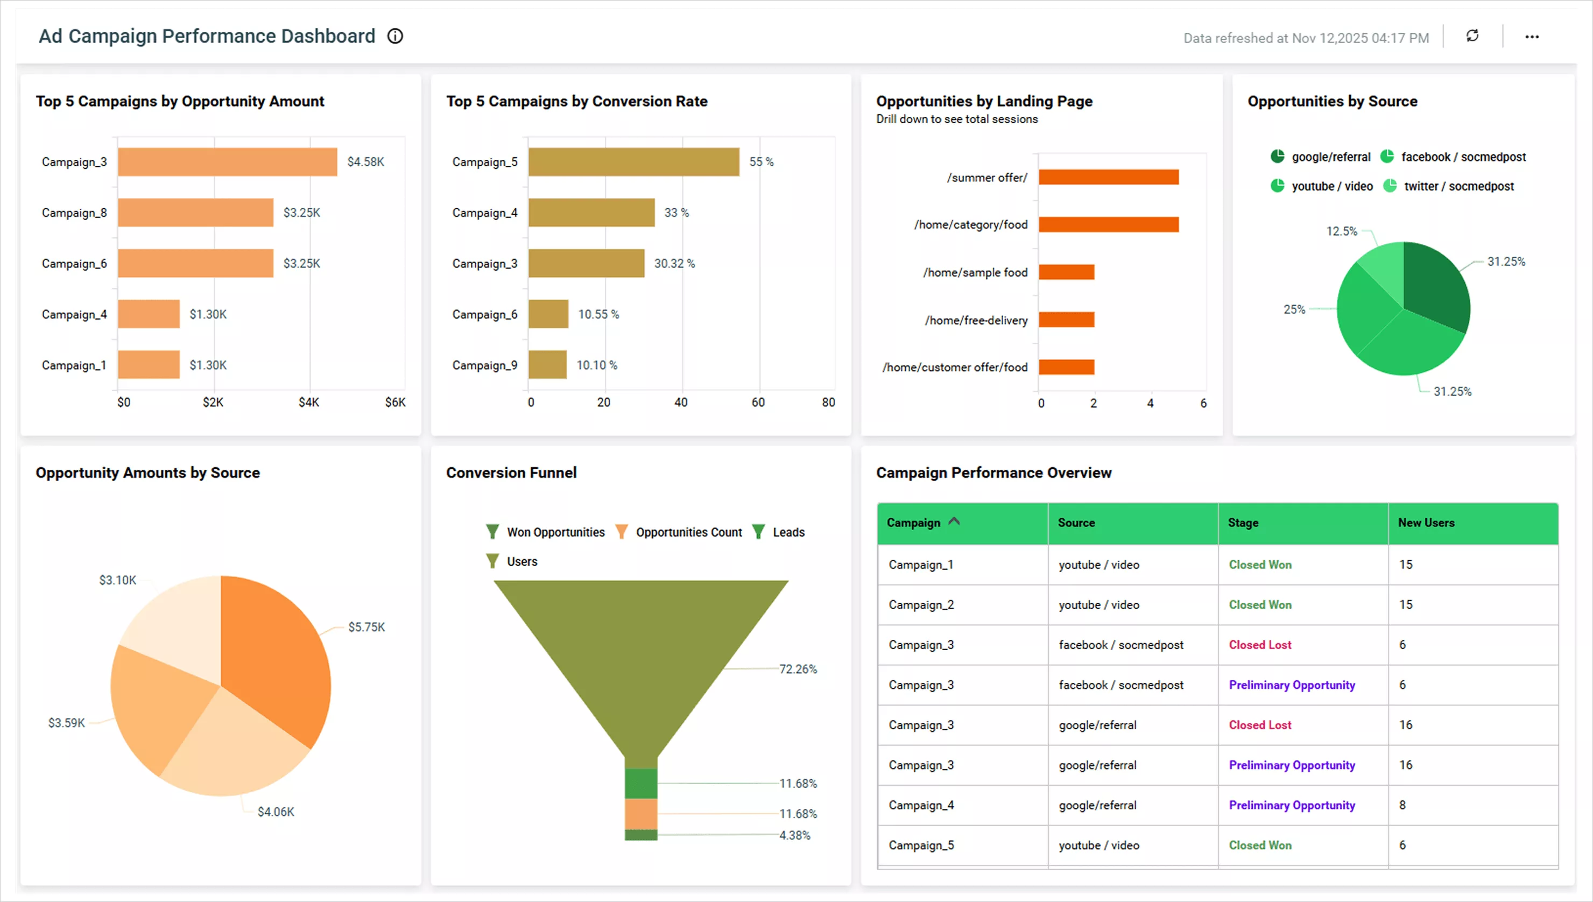Toggle google/referral legend icon
The image size is (1593, 902).
1277,157
